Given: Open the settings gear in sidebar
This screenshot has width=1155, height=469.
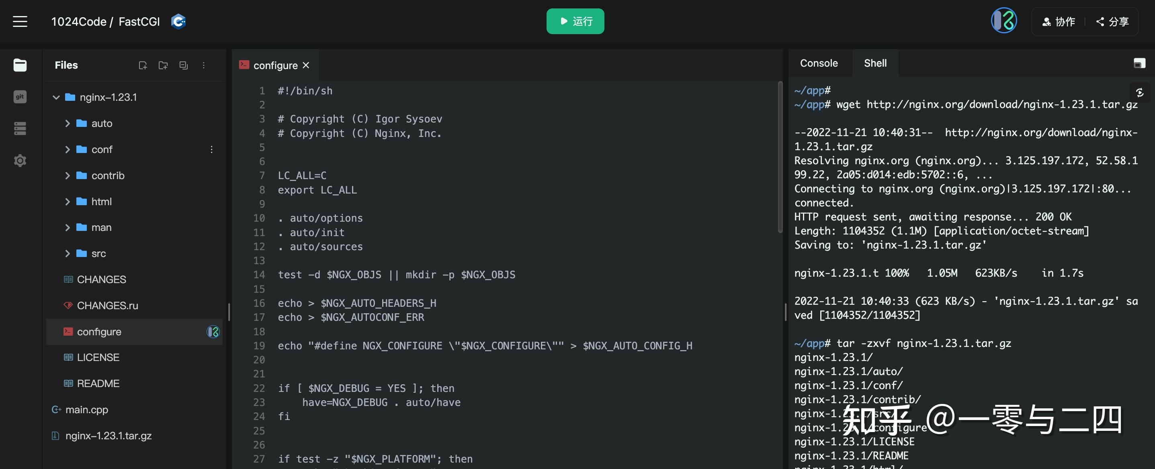Looking at the screenshot, I should tap(20, 160).
